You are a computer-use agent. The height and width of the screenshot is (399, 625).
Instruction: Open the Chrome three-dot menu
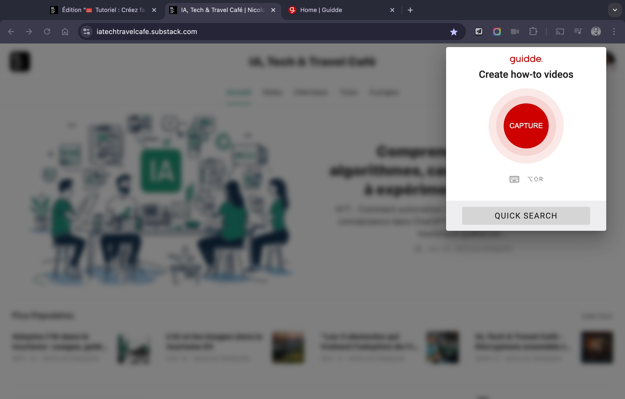[614, 32]
